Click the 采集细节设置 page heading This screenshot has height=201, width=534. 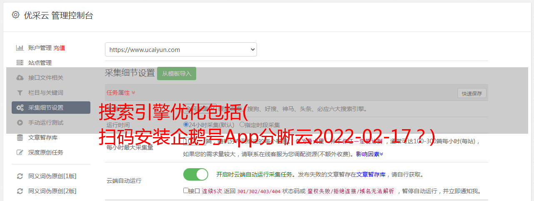coord(130,73)
